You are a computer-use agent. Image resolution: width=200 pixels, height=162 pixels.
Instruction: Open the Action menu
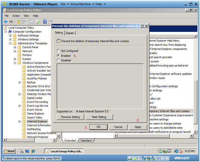(16, 16)
